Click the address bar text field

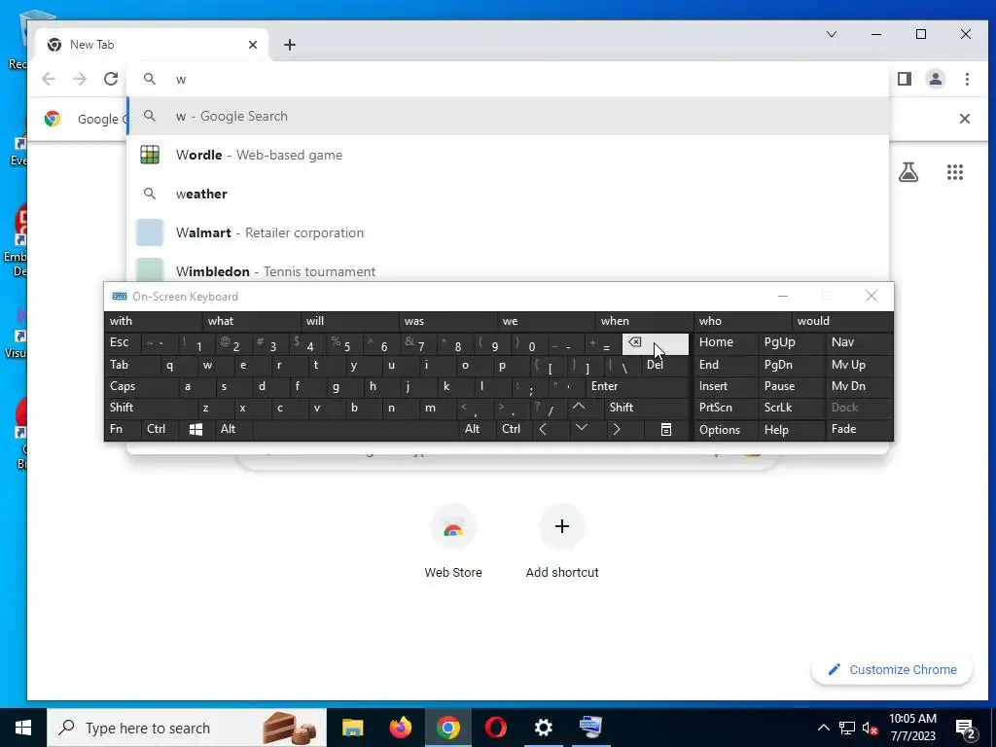(x=508, y=79)
